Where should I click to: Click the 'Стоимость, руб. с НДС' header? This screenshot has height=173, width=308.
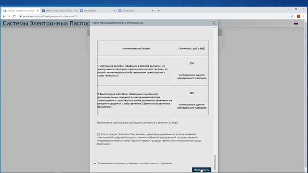(192, 49)
